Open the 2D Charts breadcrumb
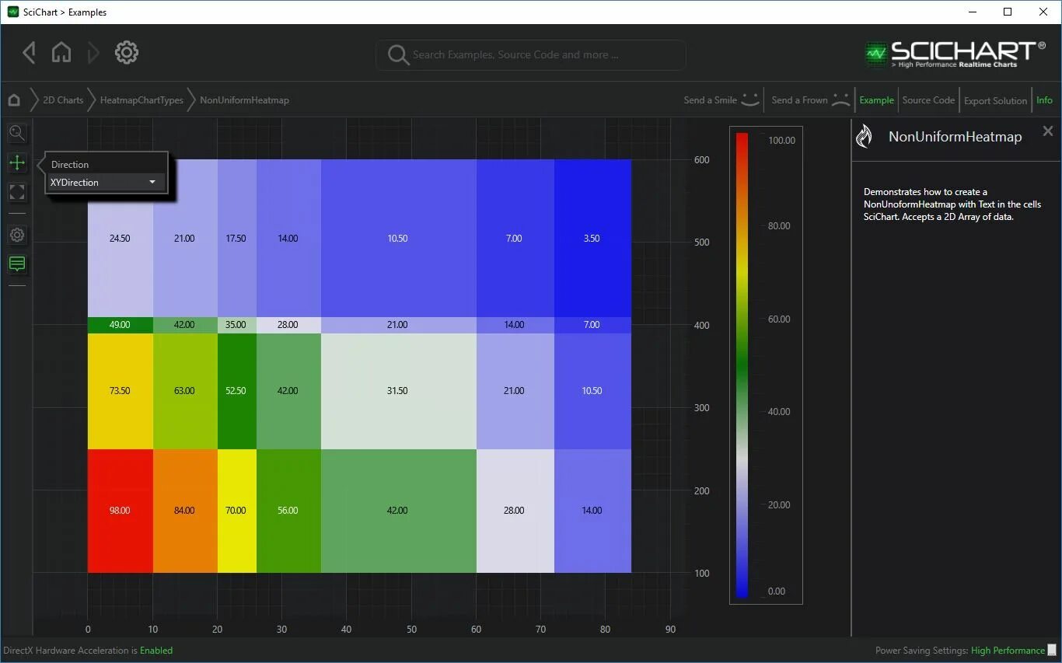1062x663 pixels. pyautogui.click(x=63, y=100)
